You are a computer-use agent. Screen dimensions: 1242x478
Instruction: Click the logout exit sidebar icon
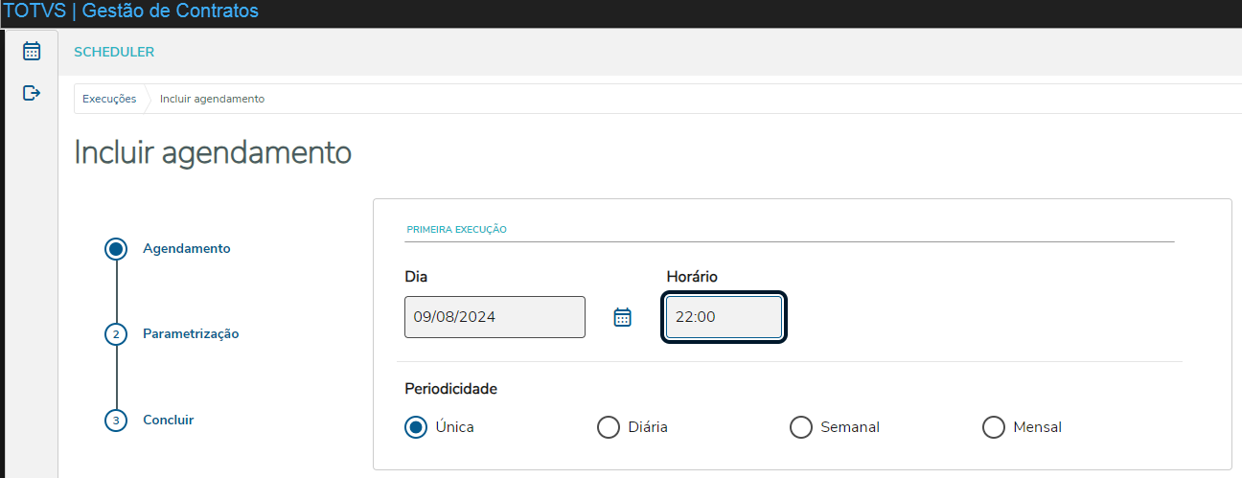32,93
